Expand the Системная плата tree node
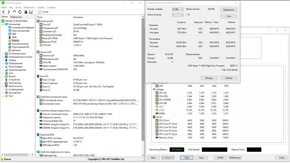The width and height of the screenshot is (290, 163). pos(3,54)
